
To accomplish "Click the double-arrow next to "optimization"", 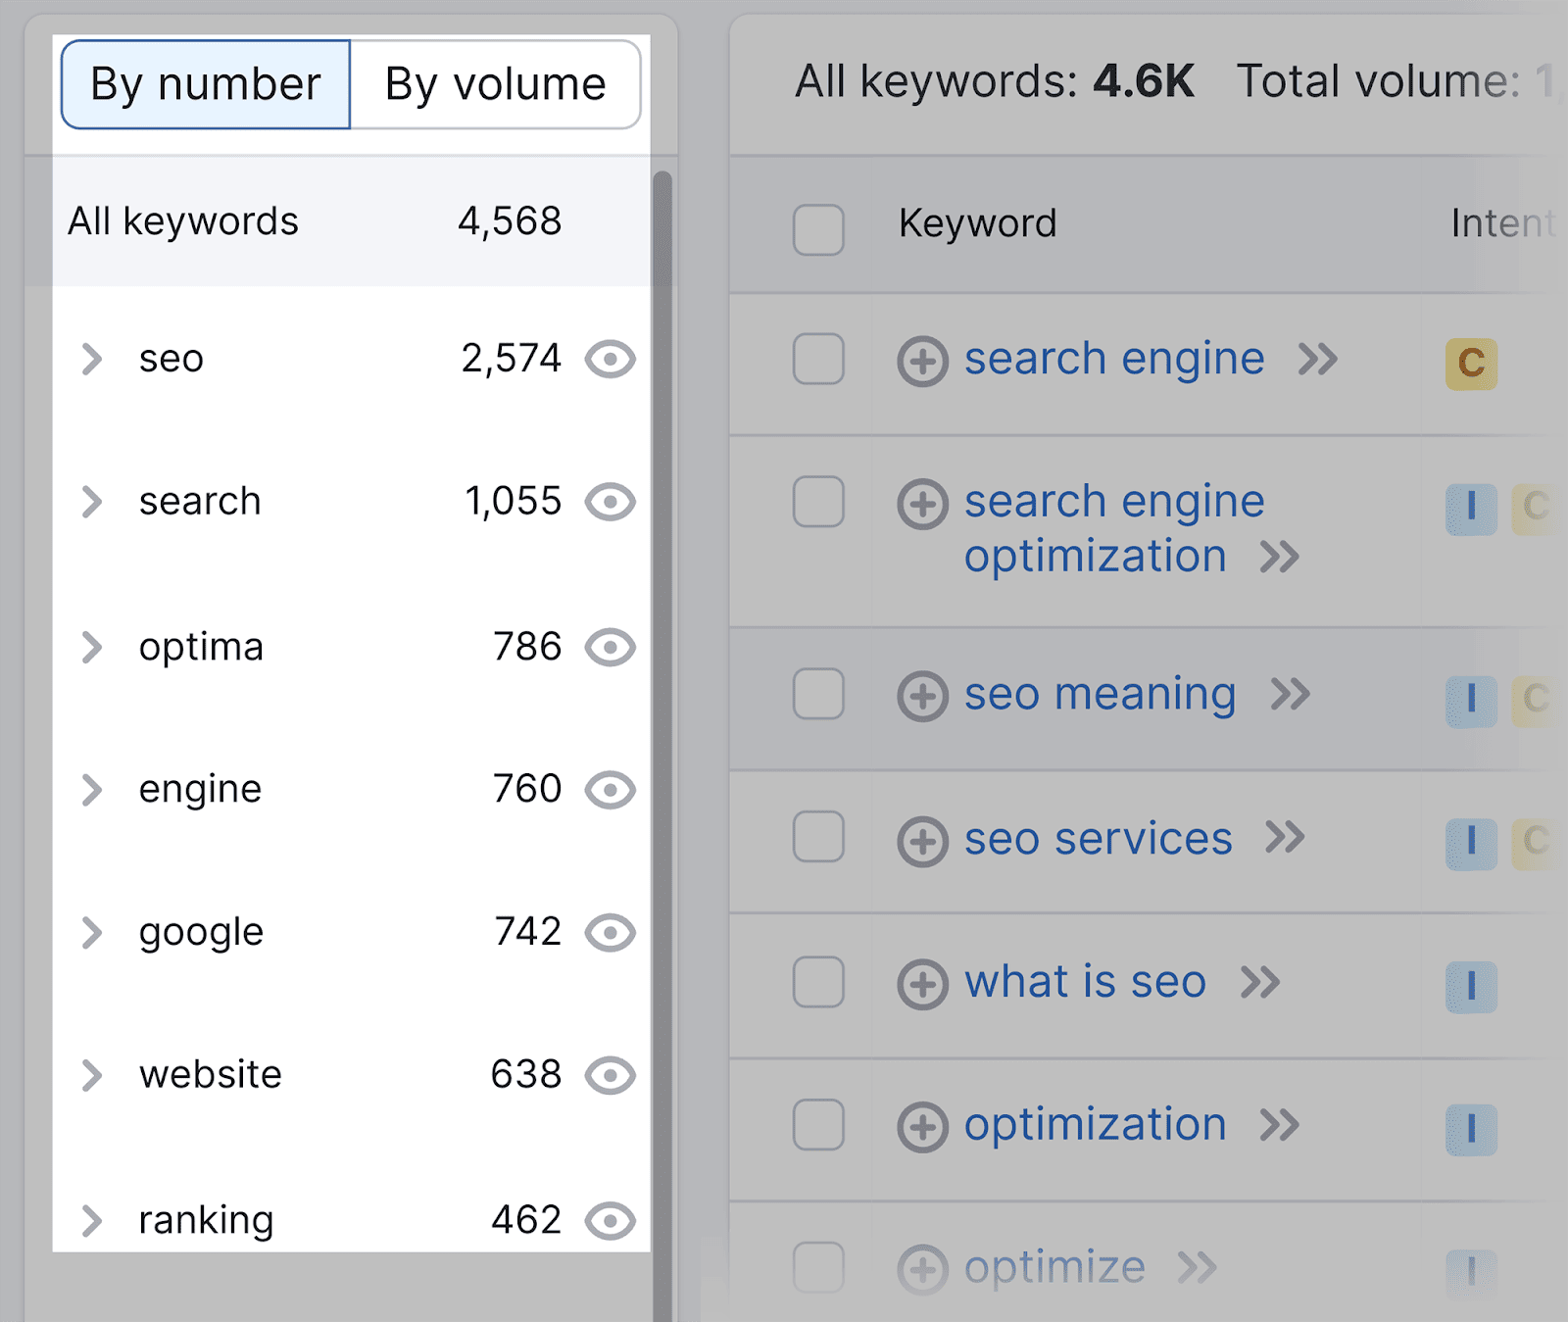I will pyautogui.click(x=1280, y=1126).
